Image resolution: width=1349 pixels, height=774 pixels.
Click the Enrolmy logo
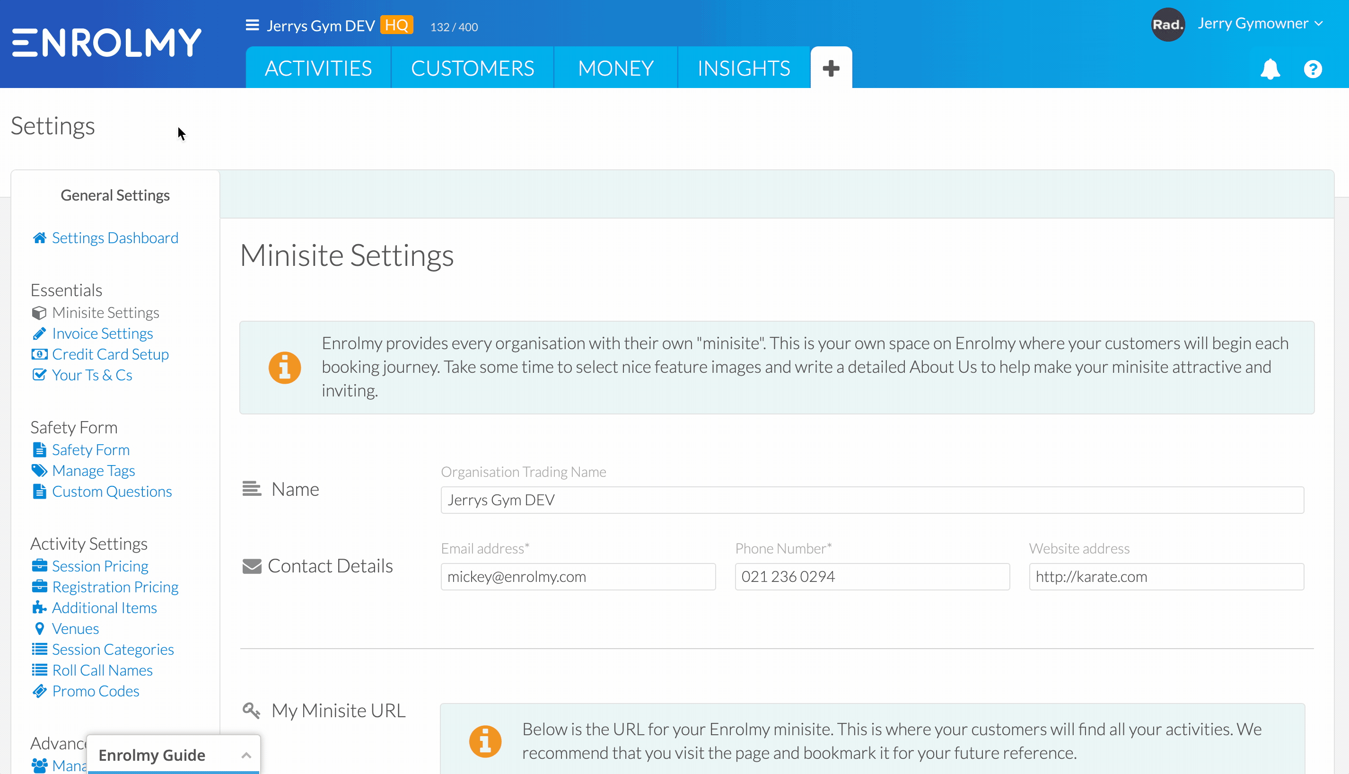tap(107, 43)
